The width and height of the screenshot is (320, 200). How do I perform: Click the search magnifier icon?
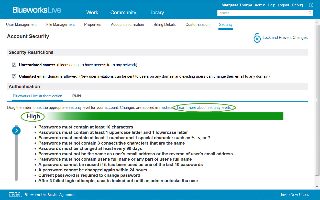coord(310,13)
